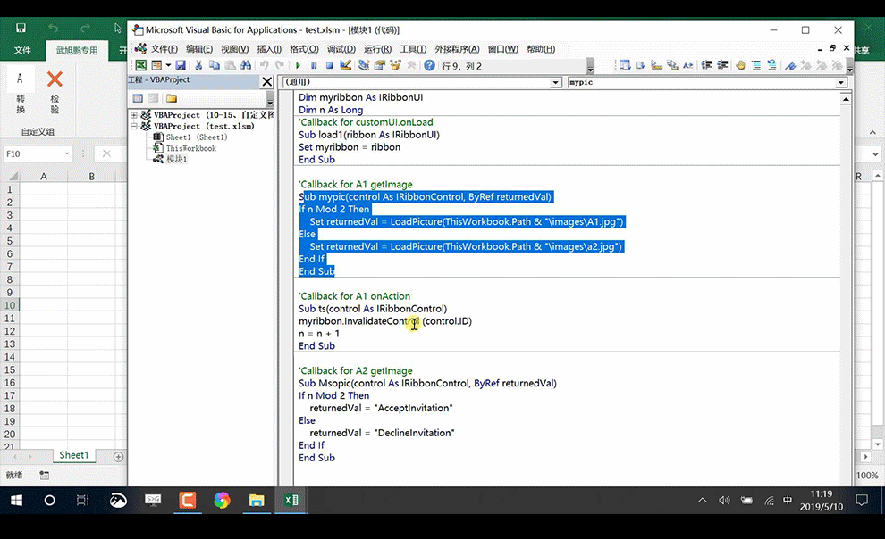Image resolution: width=885 pixels, height=539 pixels.
Task: Open the mypic procedure dropdown
Action: [x=840, y=82]
